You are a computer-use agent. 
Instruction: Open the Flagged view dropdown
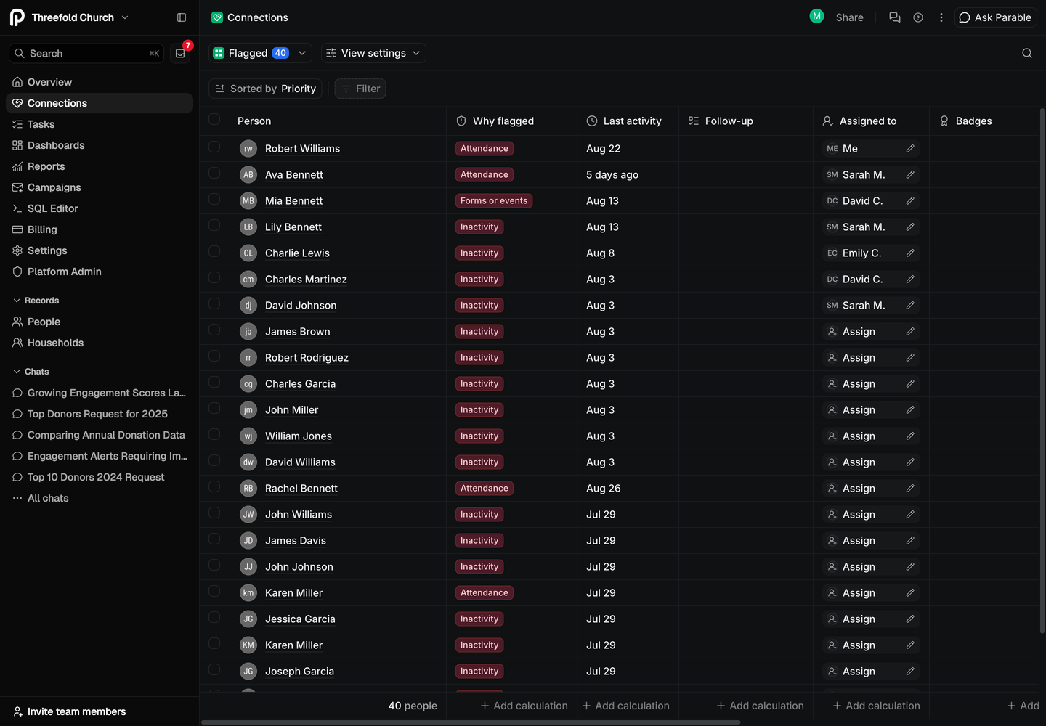260,53
